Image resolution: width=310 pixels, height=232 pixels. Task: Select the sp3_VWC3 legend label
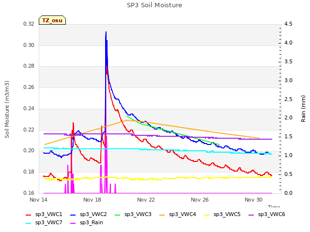pos(138,215)
